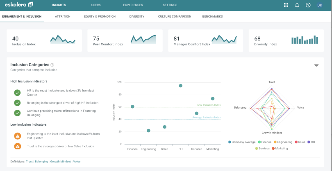The width and height of the screenshot is (332, 171).
Task: Click the Finance data point on scatter chart
Action: pyautogui.click(x=132, y=107)
